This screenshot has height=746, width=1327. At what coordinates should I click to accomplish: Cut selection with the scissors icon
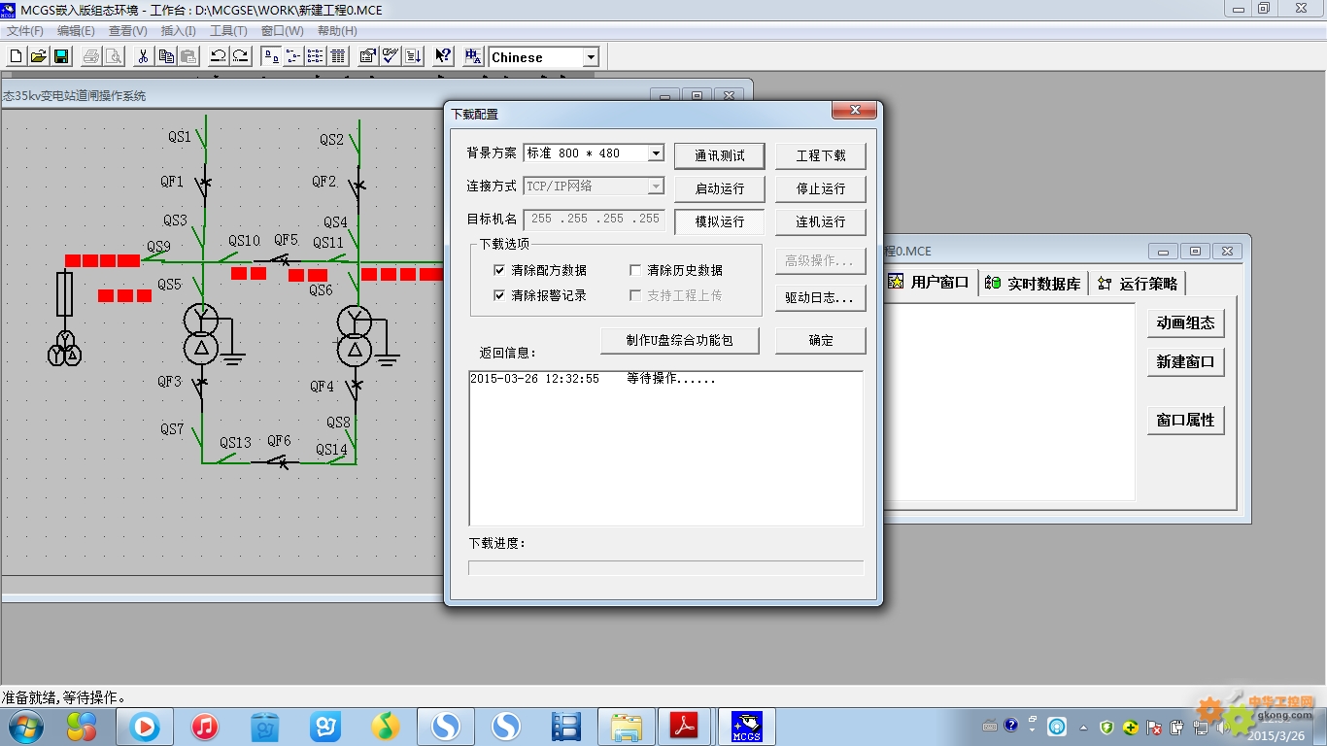tap(143, 56)
